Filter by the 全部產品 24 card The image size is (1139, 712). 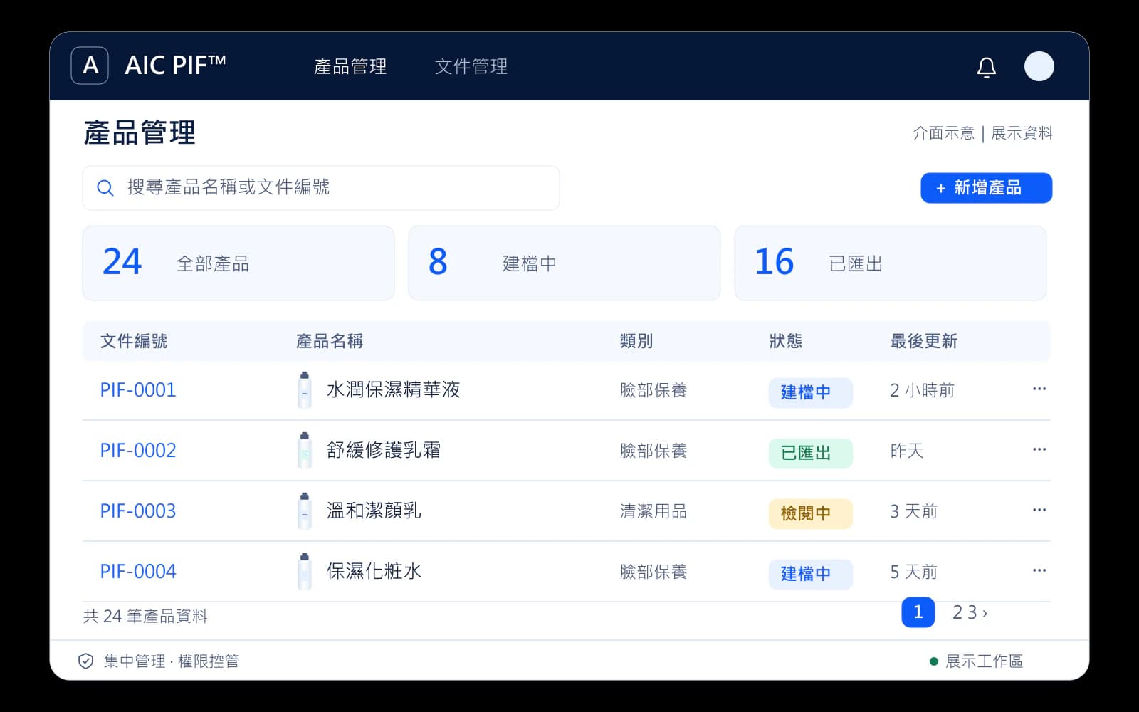click(238, 263)
